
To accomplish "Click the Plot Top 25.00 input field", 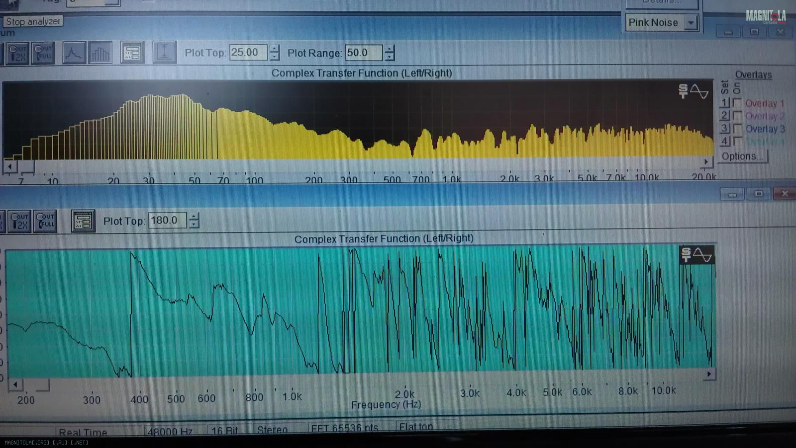I will [248, 52].
